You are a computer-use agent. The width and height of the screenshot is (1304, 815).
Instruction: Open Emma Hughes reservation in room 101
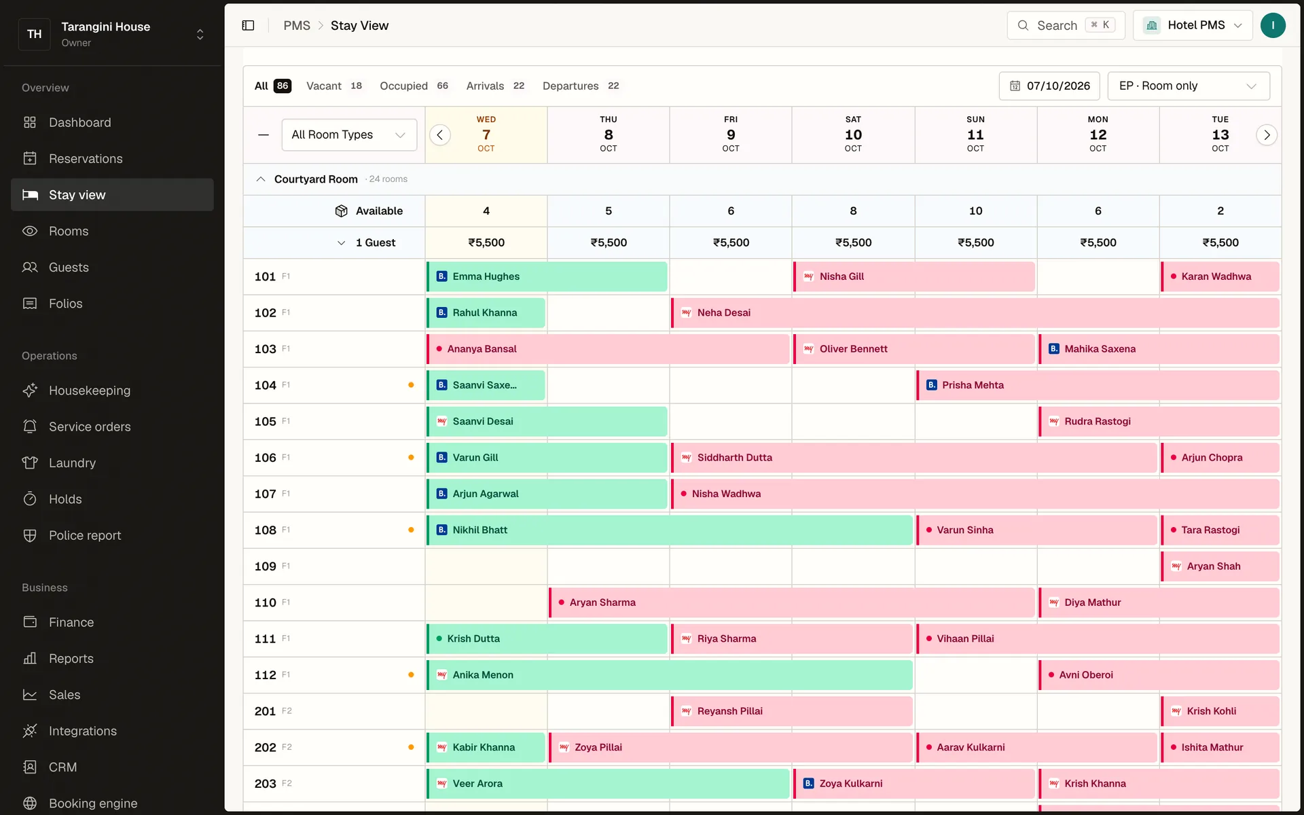(x=547, y=276)
